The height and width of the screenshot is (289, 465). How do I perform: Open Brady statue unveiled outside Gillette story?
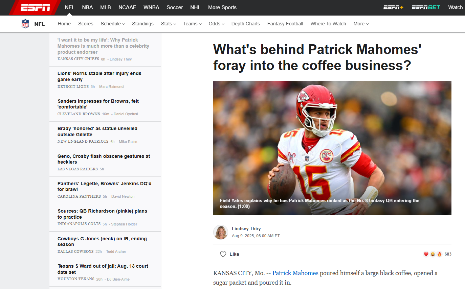pyautogui.click(x=97, y=131)
